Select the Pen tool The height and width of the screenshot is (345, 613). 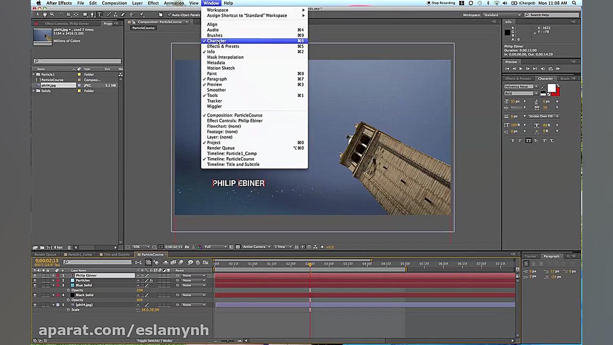click(x=92, y=14)
